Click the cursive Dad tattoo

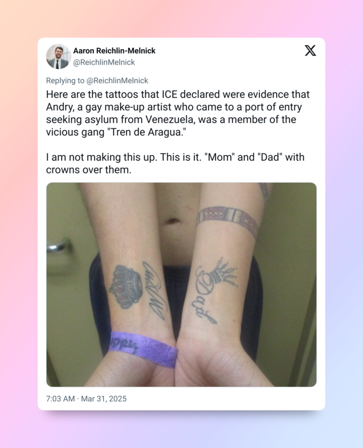204,297
